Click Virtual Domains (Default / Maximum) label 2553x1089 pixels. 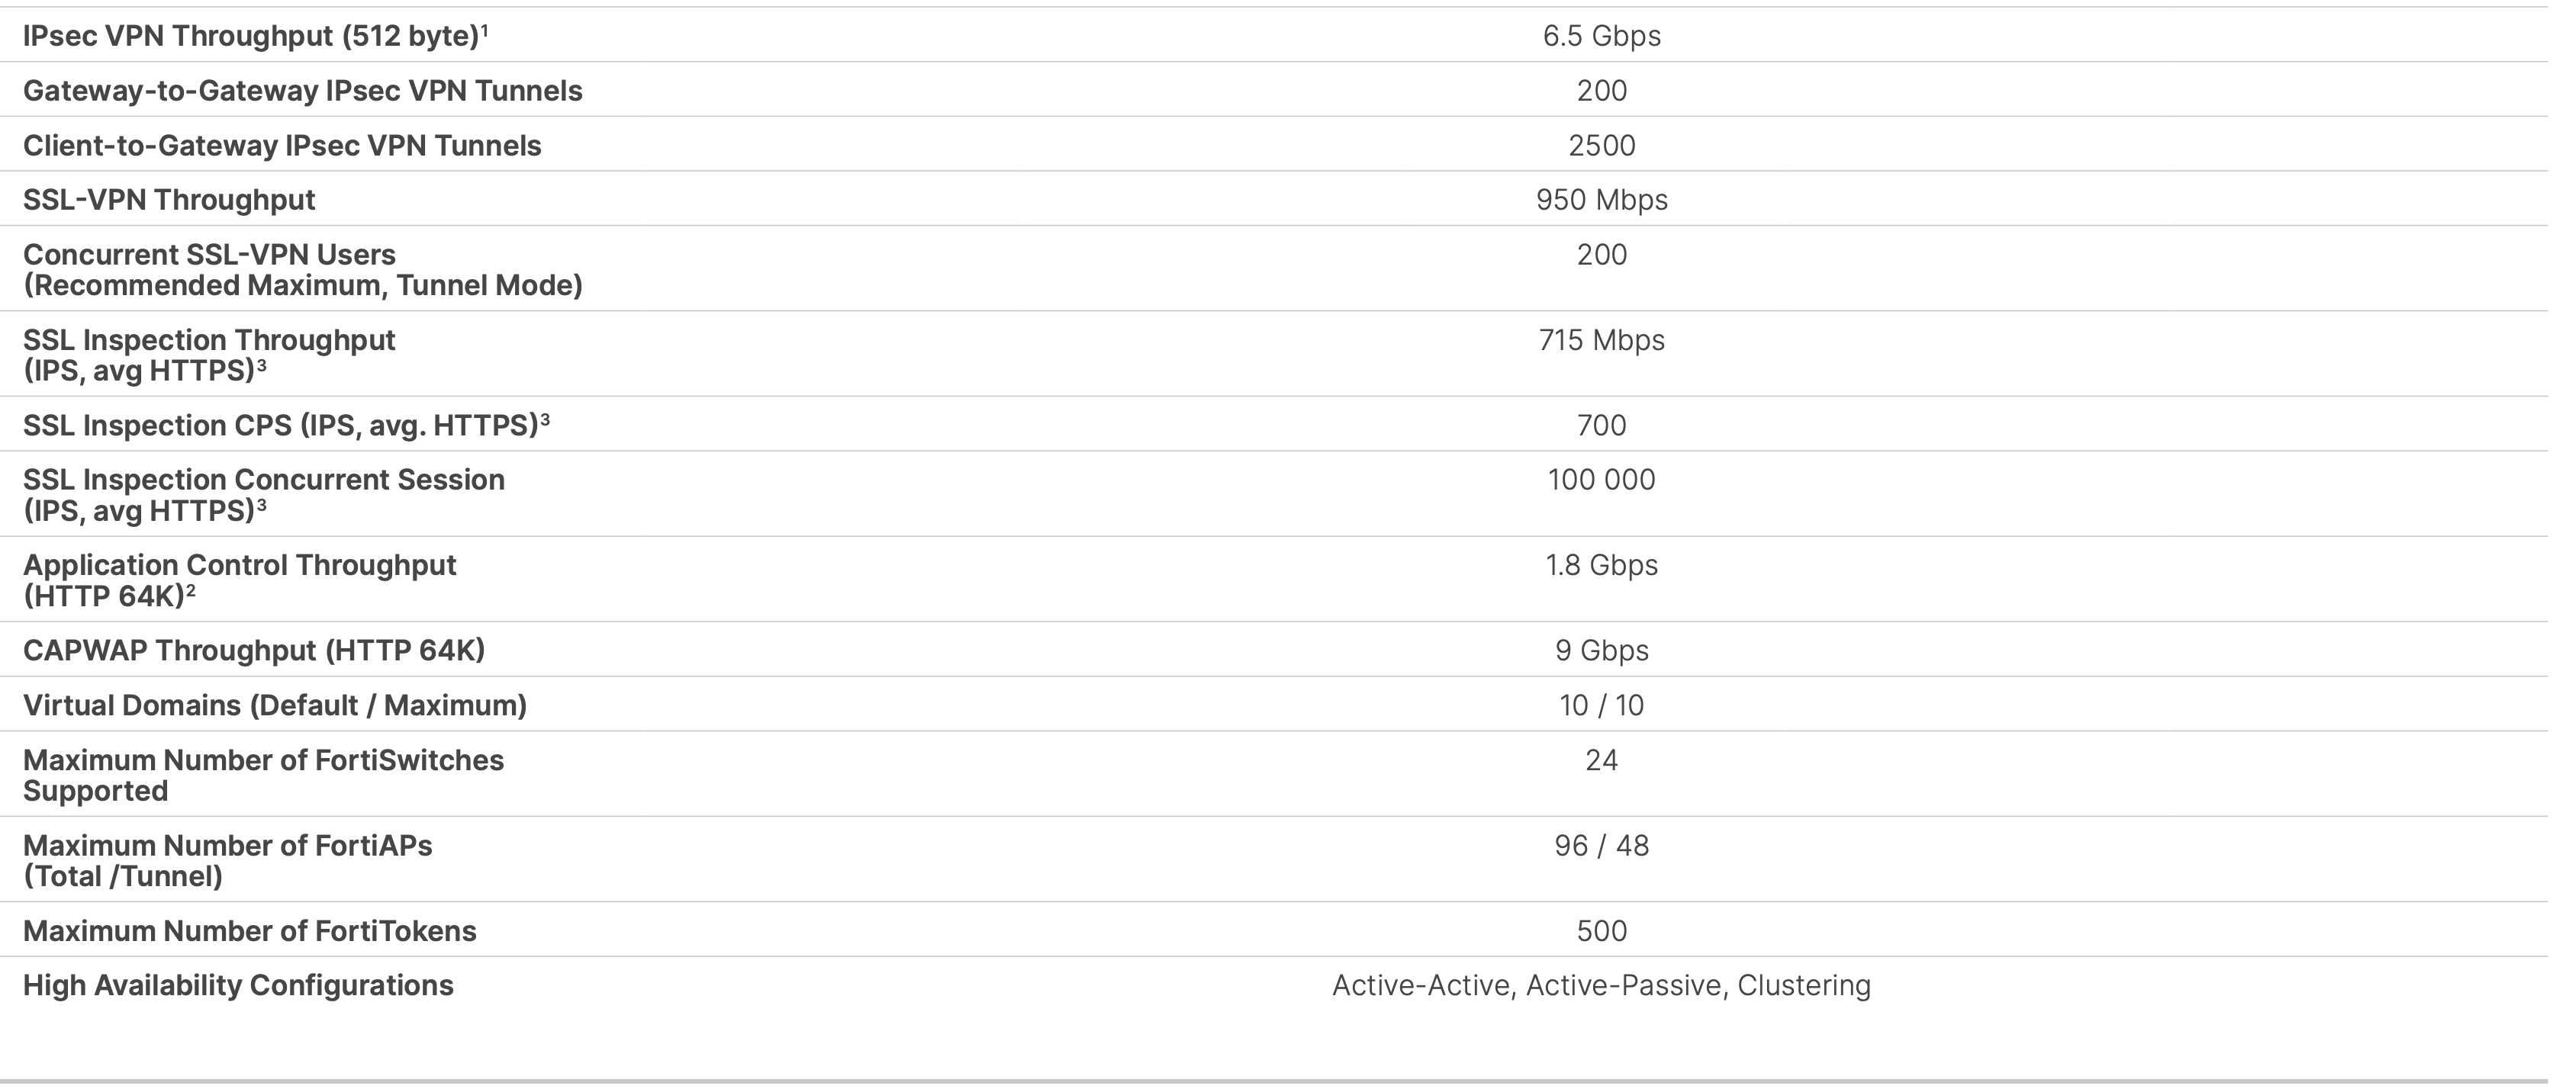[x=275, y=705]
